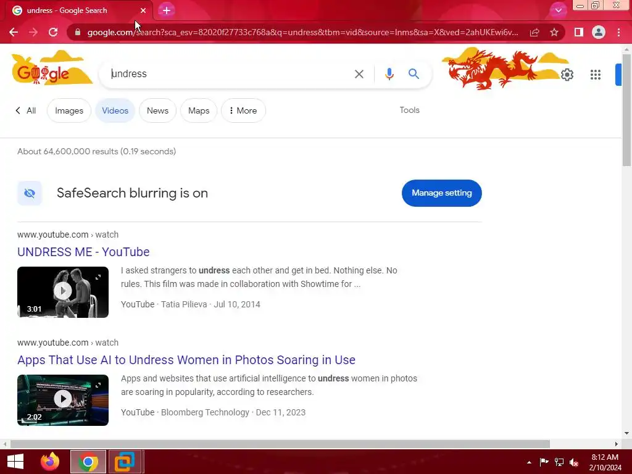Screen dimensions: 632x474
Task: Open the Chrome profile avatar
Action: coord(599,32)
